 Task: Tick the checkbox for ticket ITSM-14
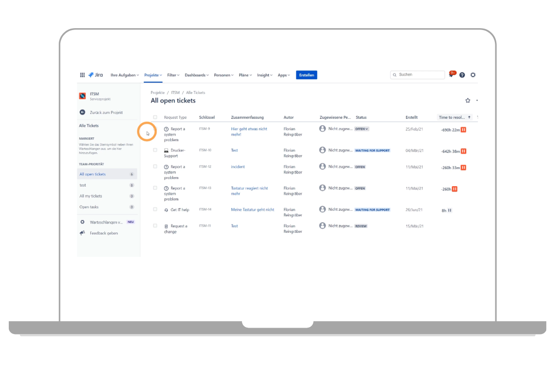point(155,209)
